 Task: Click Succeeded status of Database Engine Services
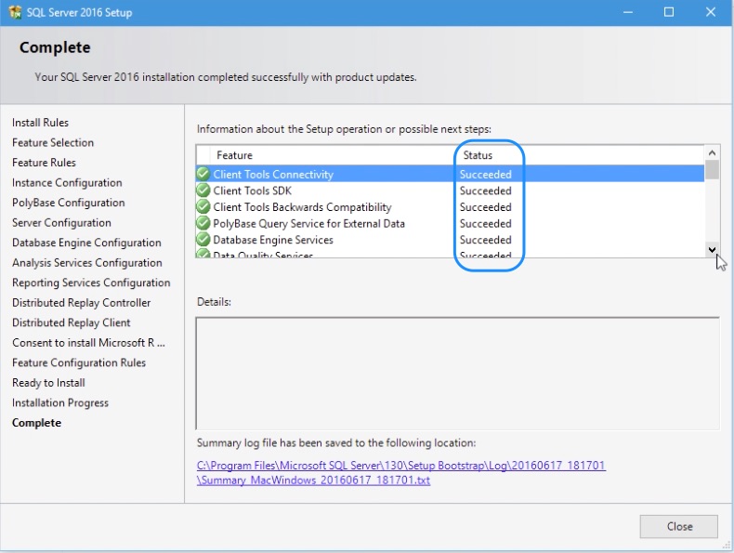(x=485, y=240)
